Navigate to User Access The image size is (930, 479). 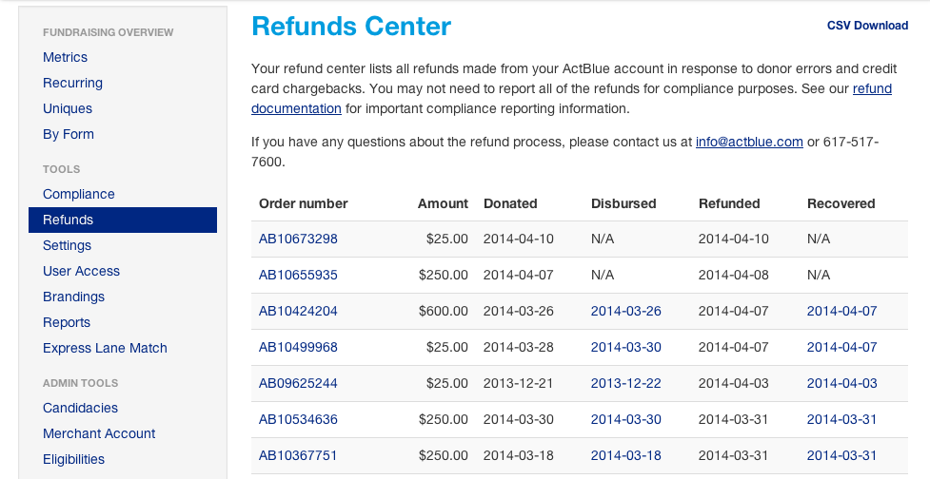tap(81, 271)
